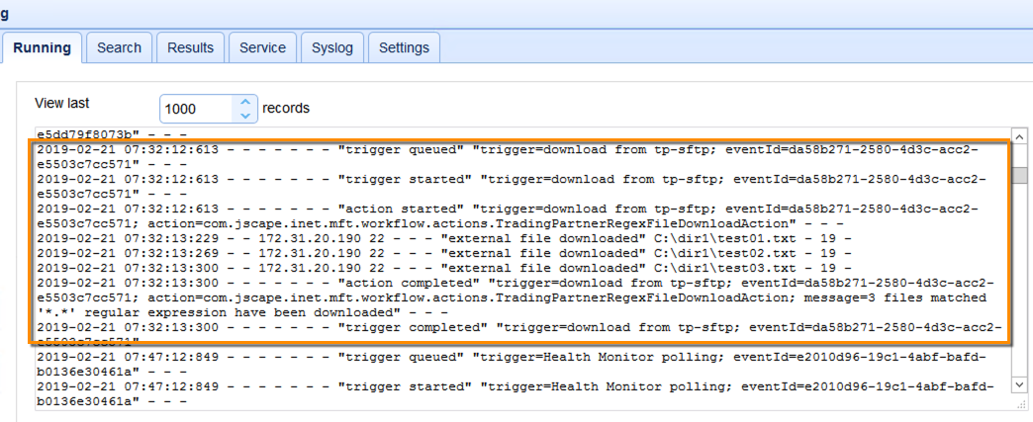
Task: Click the log area resize handle
Action: pos(1019,403)
